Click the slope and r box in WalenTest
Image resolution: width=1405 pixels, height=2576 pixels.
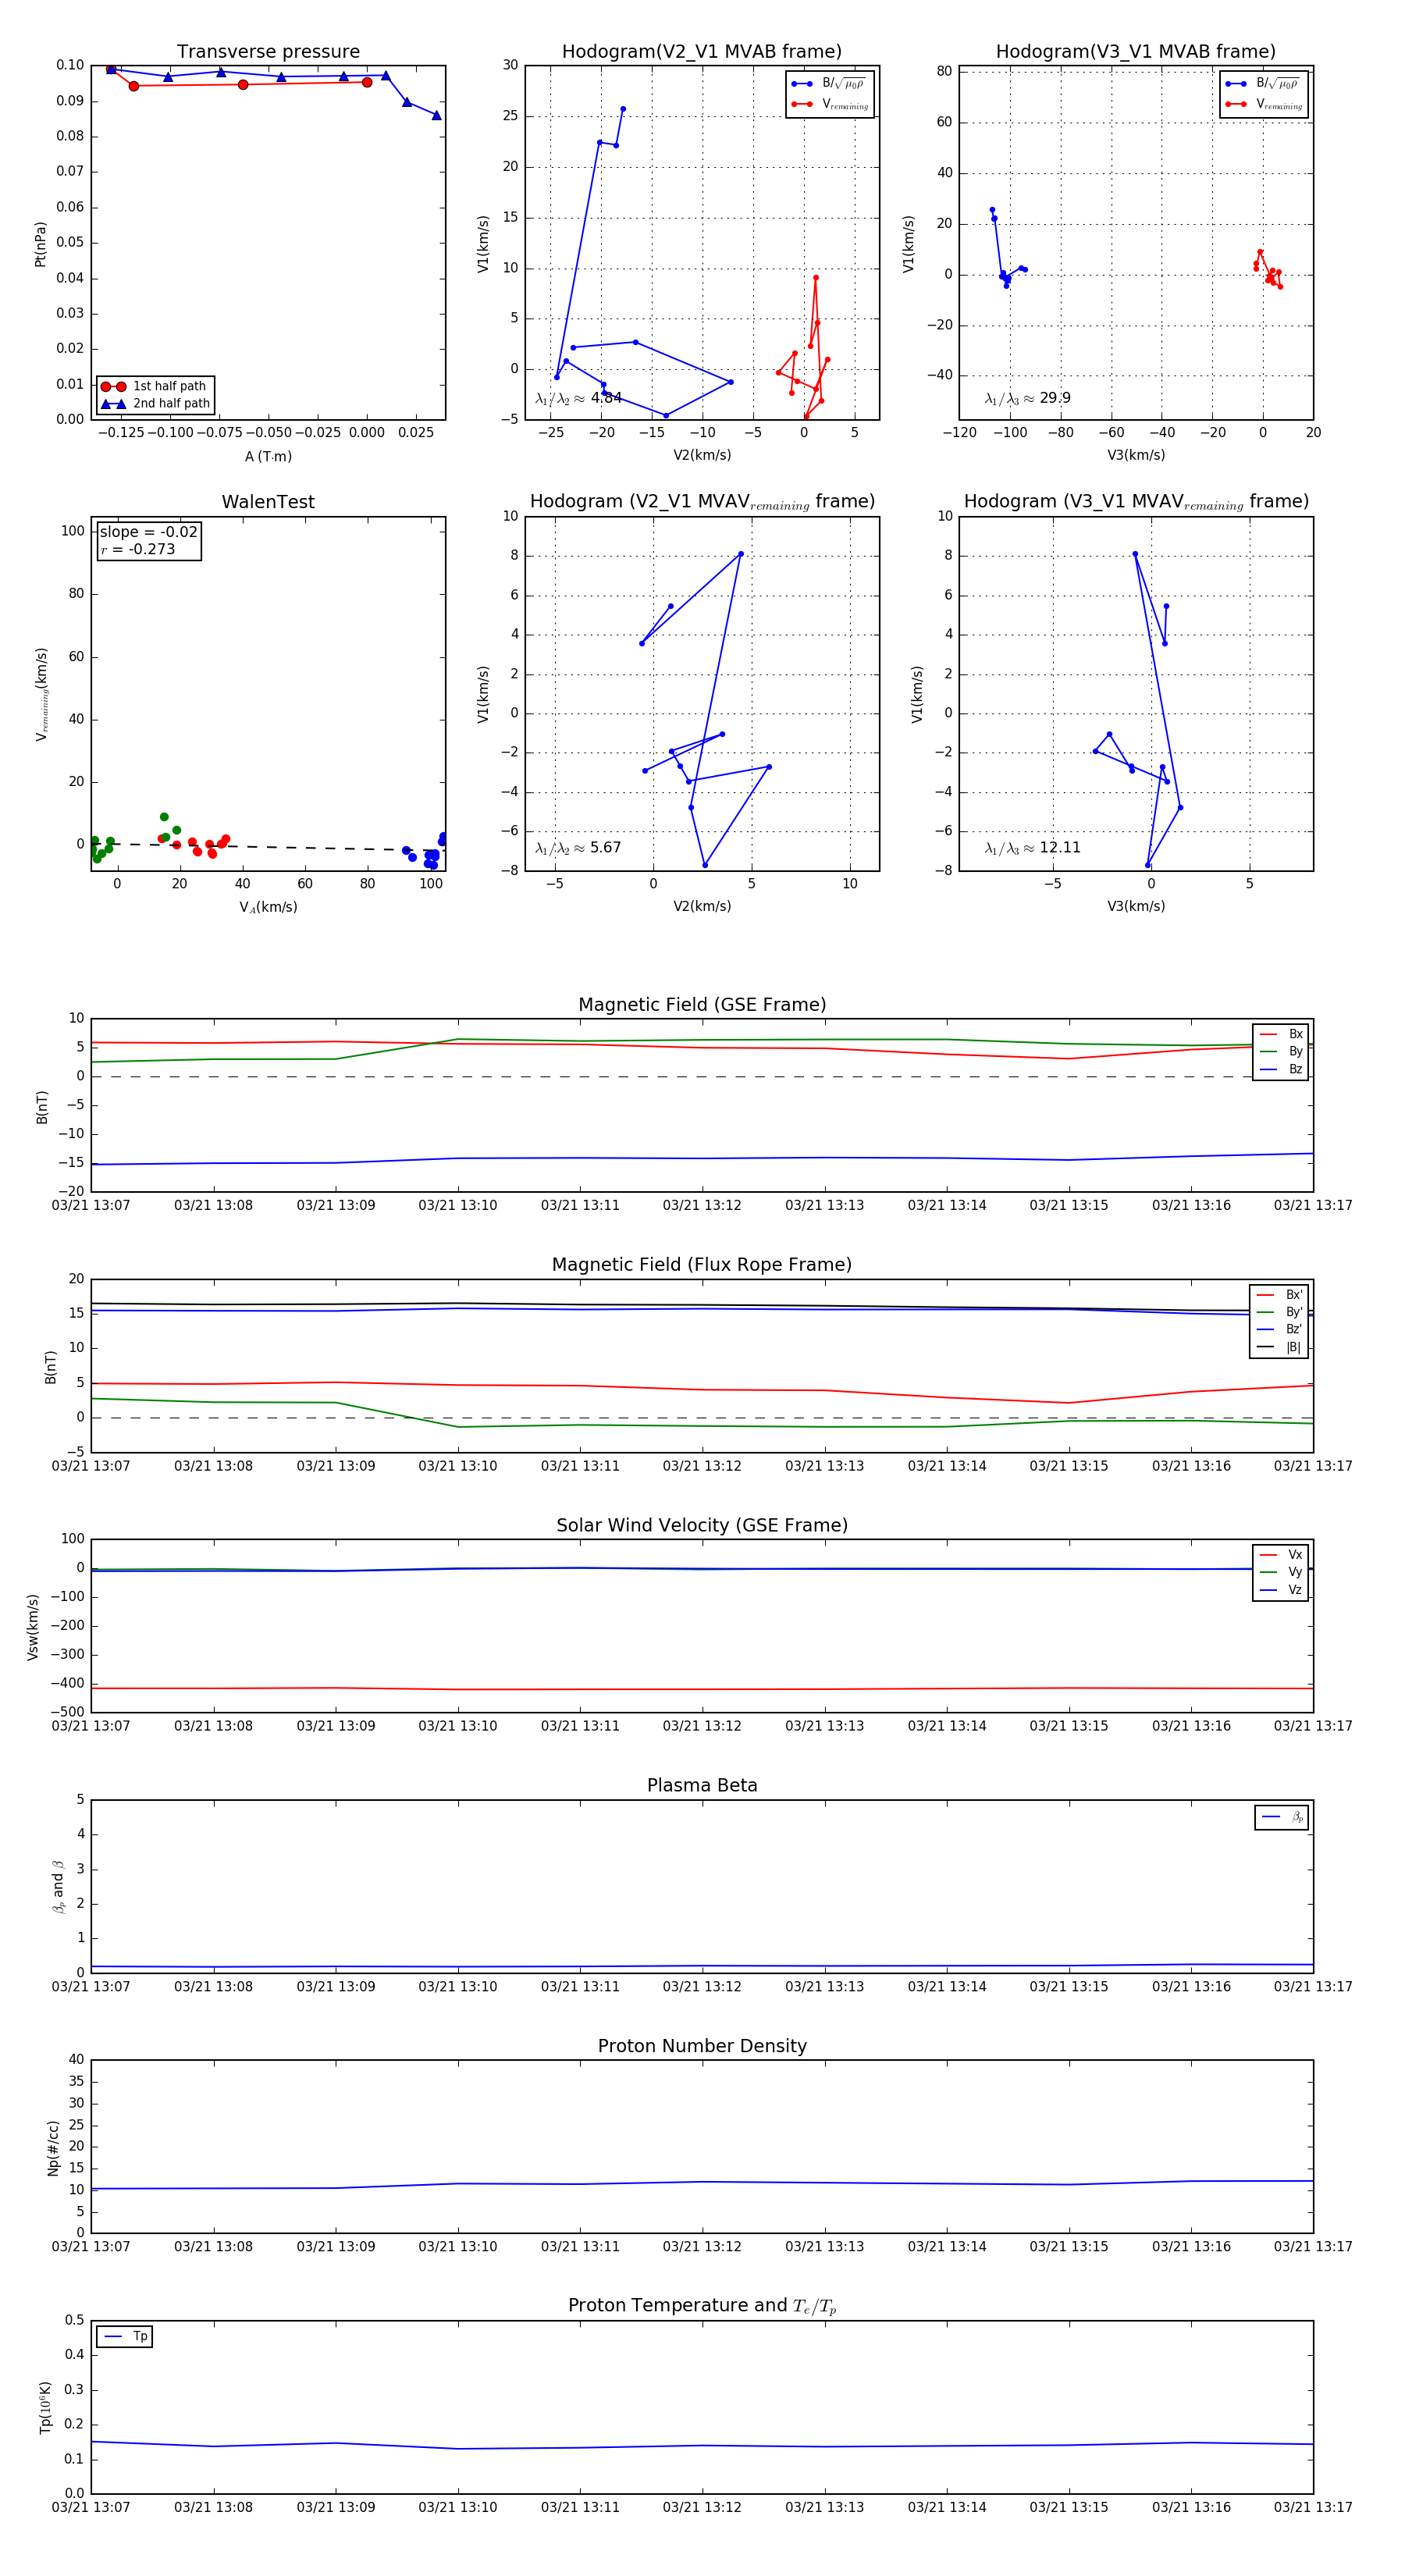click(149, 541)
